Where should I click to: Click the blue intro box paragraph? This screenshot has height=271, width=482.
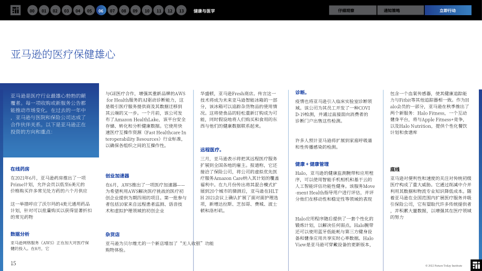pos(48,114)
